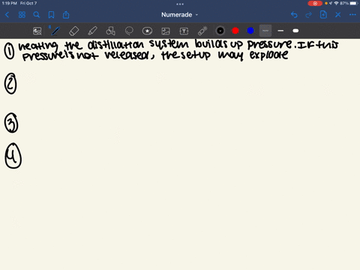Viewport: 360px width, 270px height.
Task: Tap the circled number 4
Action: [13, 156]
